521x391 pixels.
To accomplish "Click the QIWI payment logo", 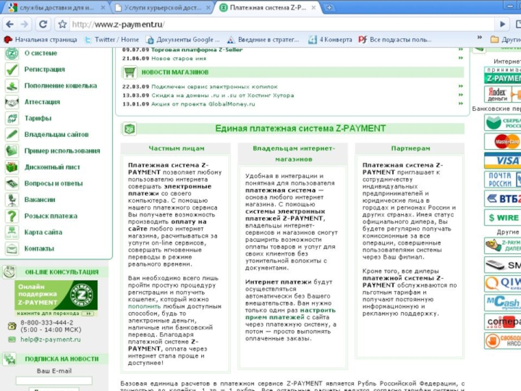I will (x=502, y=283).
